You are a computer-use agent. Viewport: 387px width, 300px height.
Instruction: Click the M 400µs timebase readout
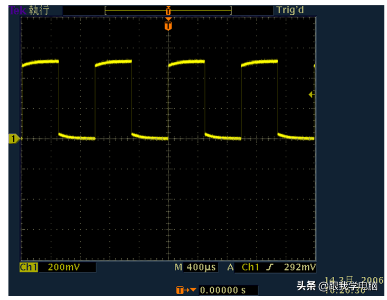tap(195, 267)
